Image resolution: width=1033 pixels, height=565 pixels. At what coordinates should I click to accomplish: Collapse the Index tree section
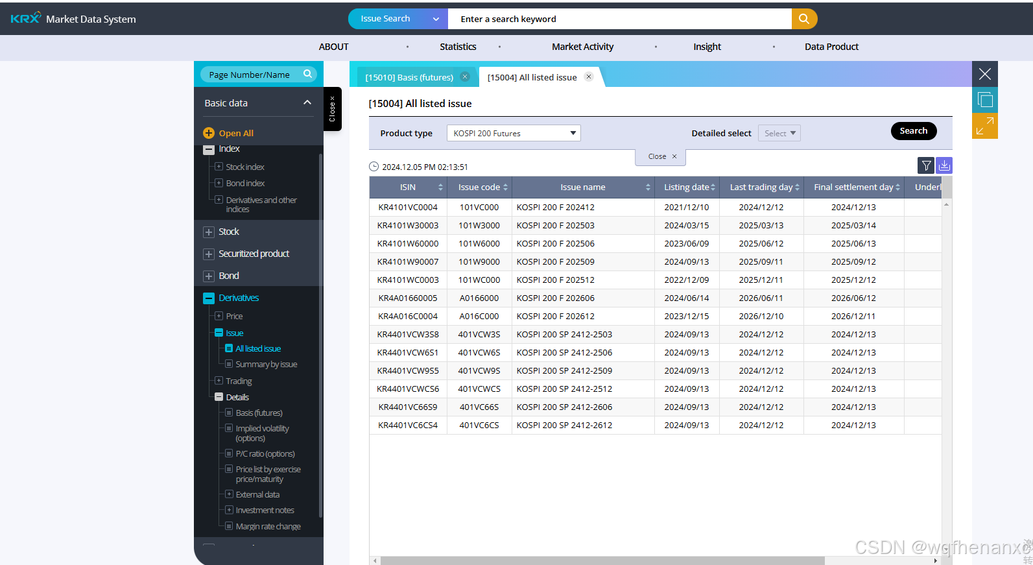[209, 149]
